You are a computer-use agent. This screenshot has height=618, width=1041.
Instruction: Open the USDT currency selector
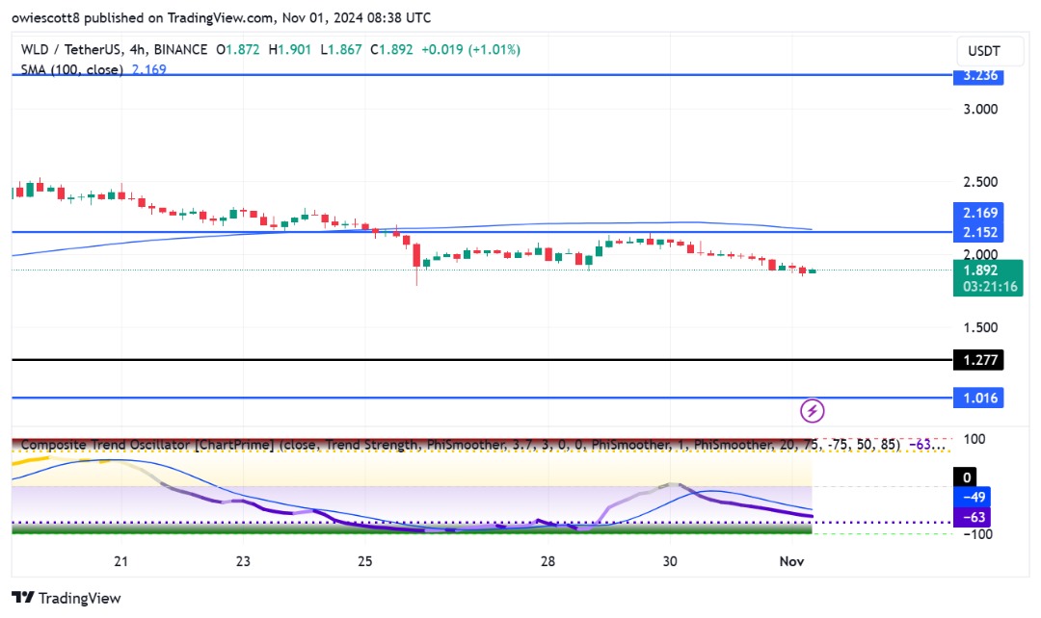coord(983,51)
